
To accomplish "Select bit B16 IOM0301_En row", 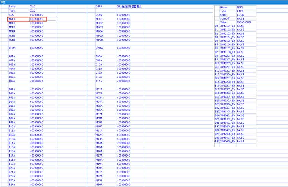I will (235, 85).
